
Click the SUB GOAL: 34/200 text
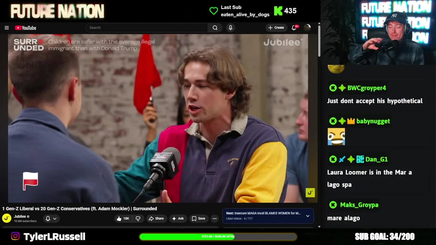coord(385,236)
